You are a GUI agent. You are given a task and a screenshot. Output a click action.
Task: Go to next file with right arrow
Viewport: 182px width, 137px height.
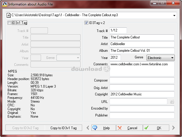[x=174, y=128]
